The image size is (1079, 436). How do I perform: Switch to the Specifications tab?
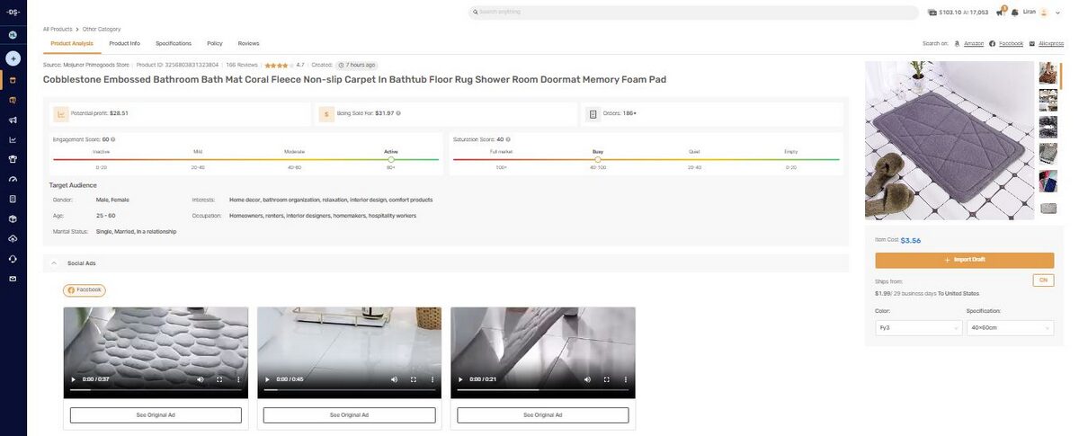pos(174,43)
